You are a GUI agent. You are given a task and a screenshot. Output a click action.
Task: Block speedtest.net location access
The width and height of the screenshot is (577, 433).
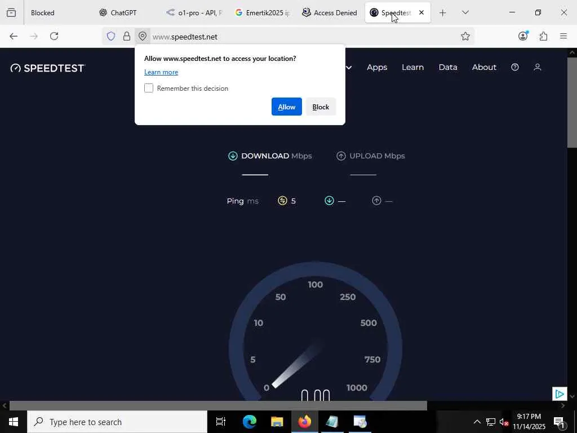pyautogui.click(x=321, y=107)
